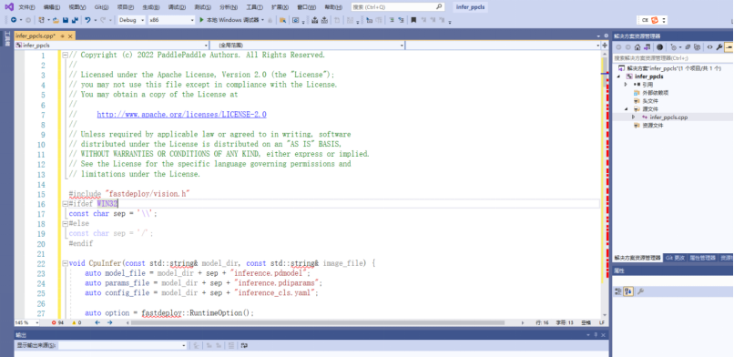
Task: Click the save all files icon
Action: click(75, 20)
